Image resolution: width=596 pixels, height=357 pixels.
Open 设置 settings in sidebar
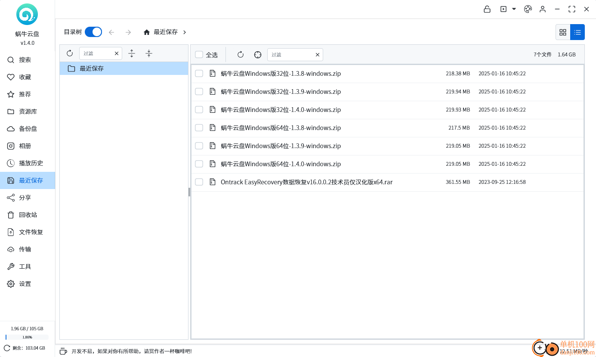pyautogui.click(x=28, y=284)
